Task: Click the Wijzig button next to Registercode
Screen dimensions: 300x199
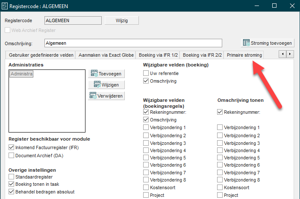Action: pos(121,20)
